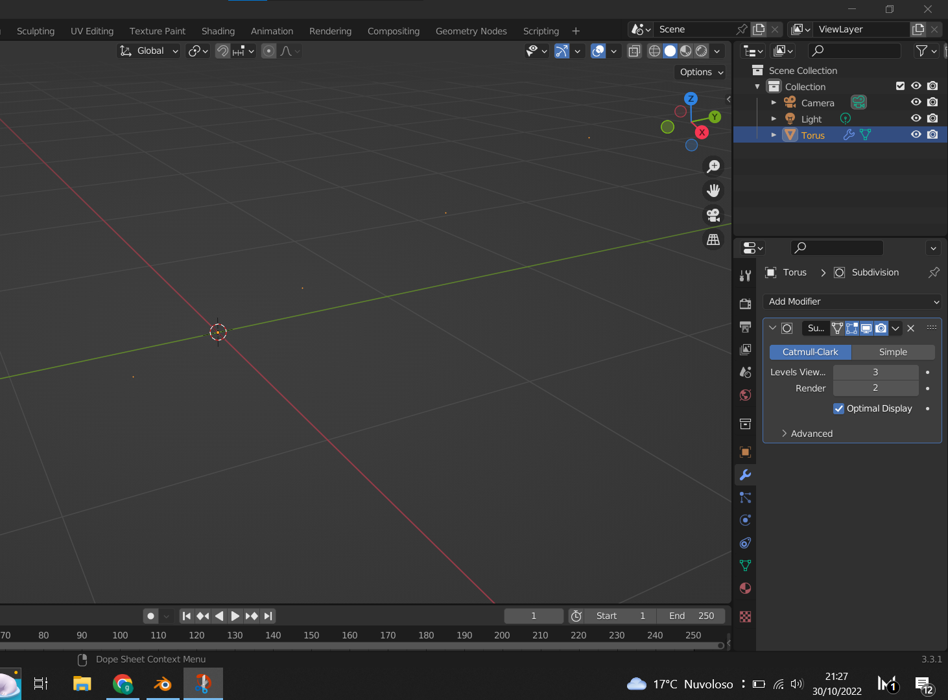This screenshot has width=948, height=700.
Task: Toggle subdivision modifier render visibility
Action: 881,328
